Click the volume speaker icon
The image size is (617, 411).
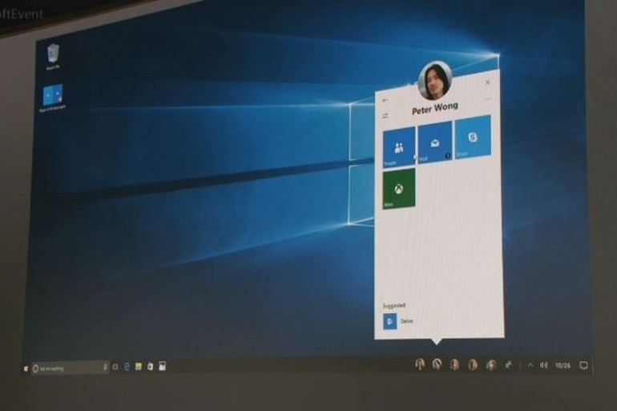coord(543,365)
